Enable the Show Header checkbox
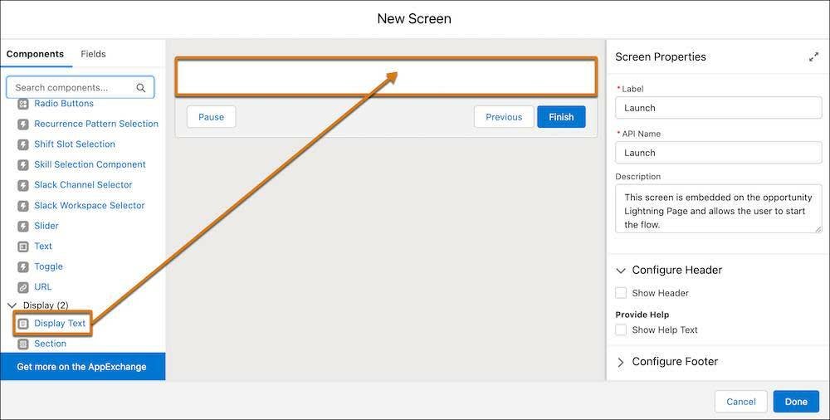This screenshot has height=420, width=830. [x=621, y=293]
